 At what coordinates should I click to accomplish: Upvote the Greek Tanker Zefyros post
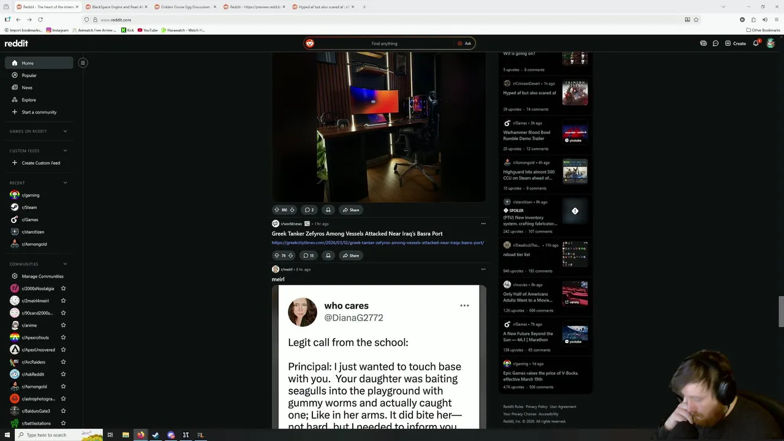[277, 255]
